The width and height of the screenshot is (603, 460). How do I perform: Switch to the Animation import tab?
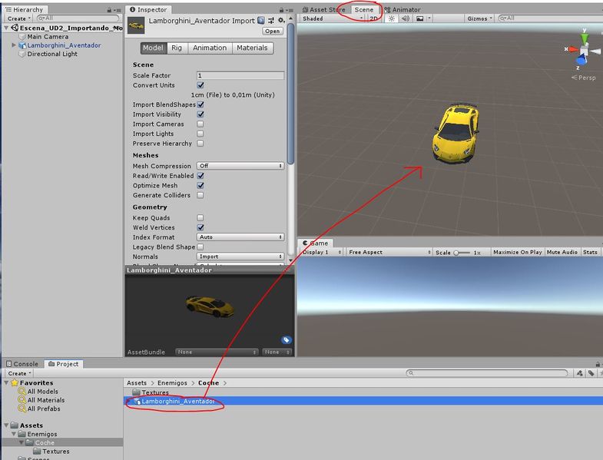[210, 48]
